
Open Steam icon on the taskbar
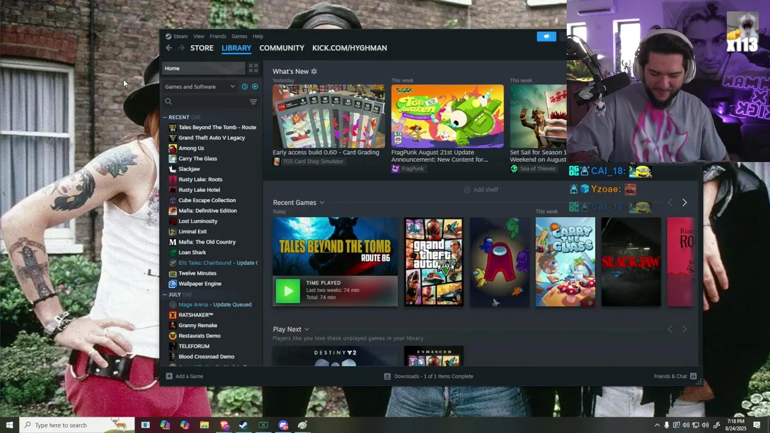(x=244, y=425)
